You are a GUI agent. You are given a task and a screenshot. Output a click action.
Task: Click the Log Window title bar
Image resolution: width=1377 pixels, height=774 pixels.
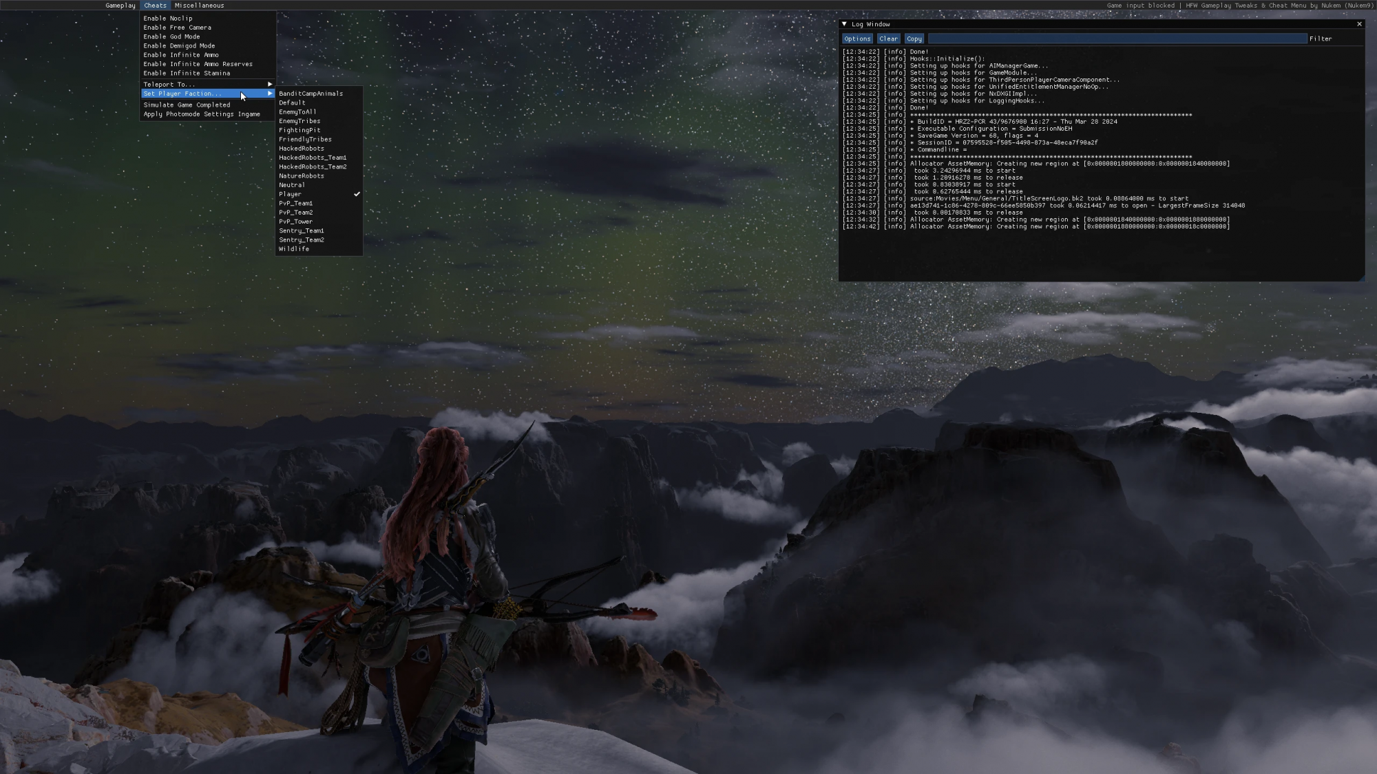(x=1102, y=24)
